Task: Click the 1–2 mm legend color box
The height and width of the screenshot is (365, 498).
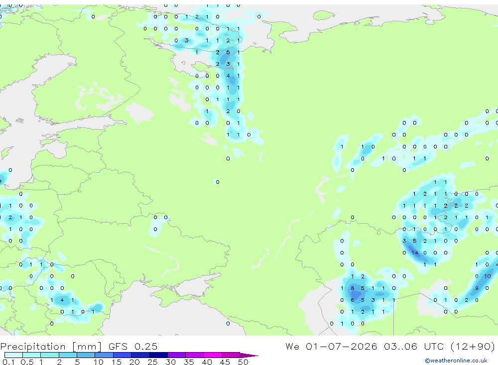Action: pos(50,355)
